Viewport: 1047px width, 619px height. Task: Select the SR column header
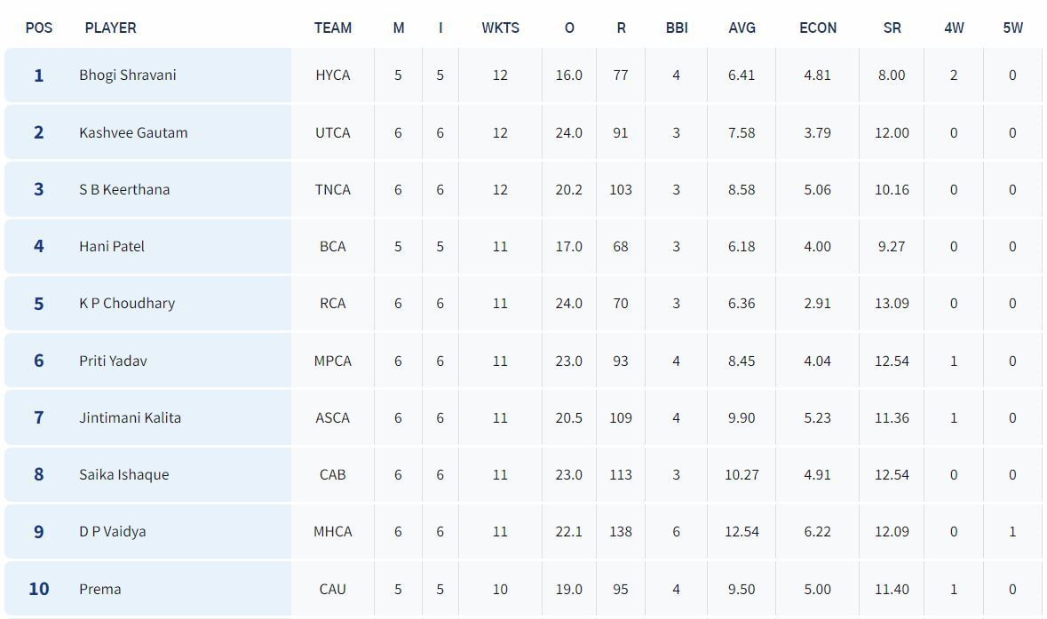(892, 28)
